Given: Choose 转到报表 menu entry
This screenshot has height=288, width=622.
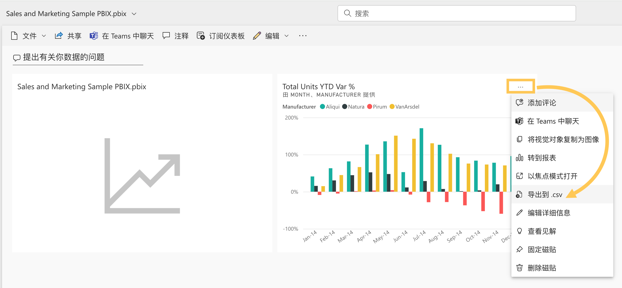Looking at the screenshot, I should (562, 158).
